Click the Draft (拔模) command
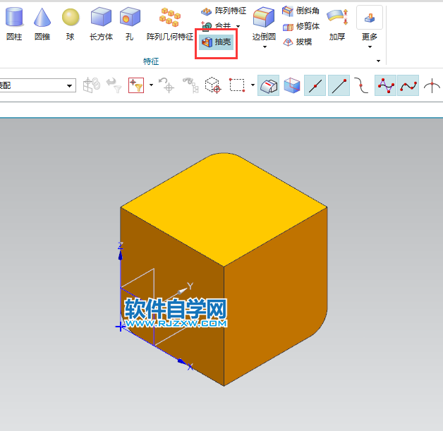Viewport: 443px width, 431px height. coord(301,42)
